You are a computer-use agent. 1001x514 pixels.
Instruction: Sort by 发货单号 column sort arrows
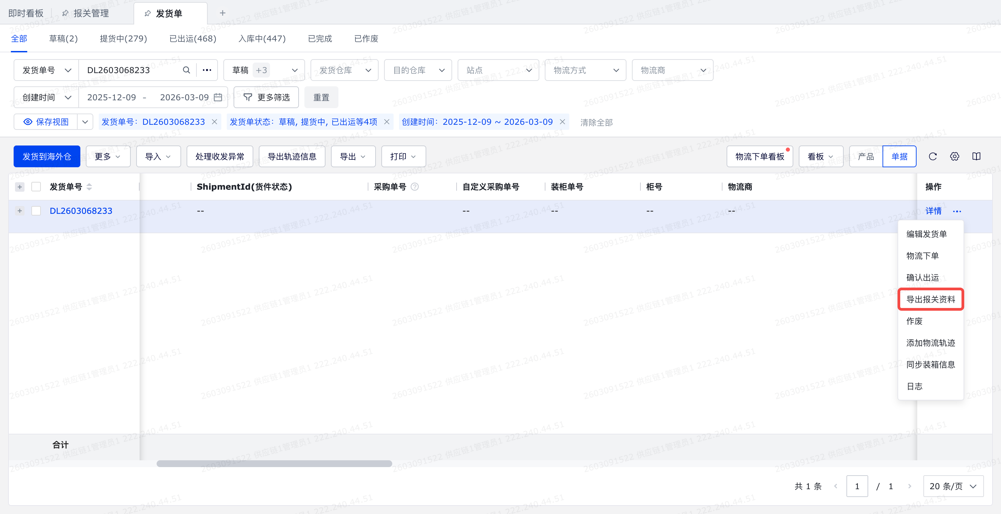[89, 187]
